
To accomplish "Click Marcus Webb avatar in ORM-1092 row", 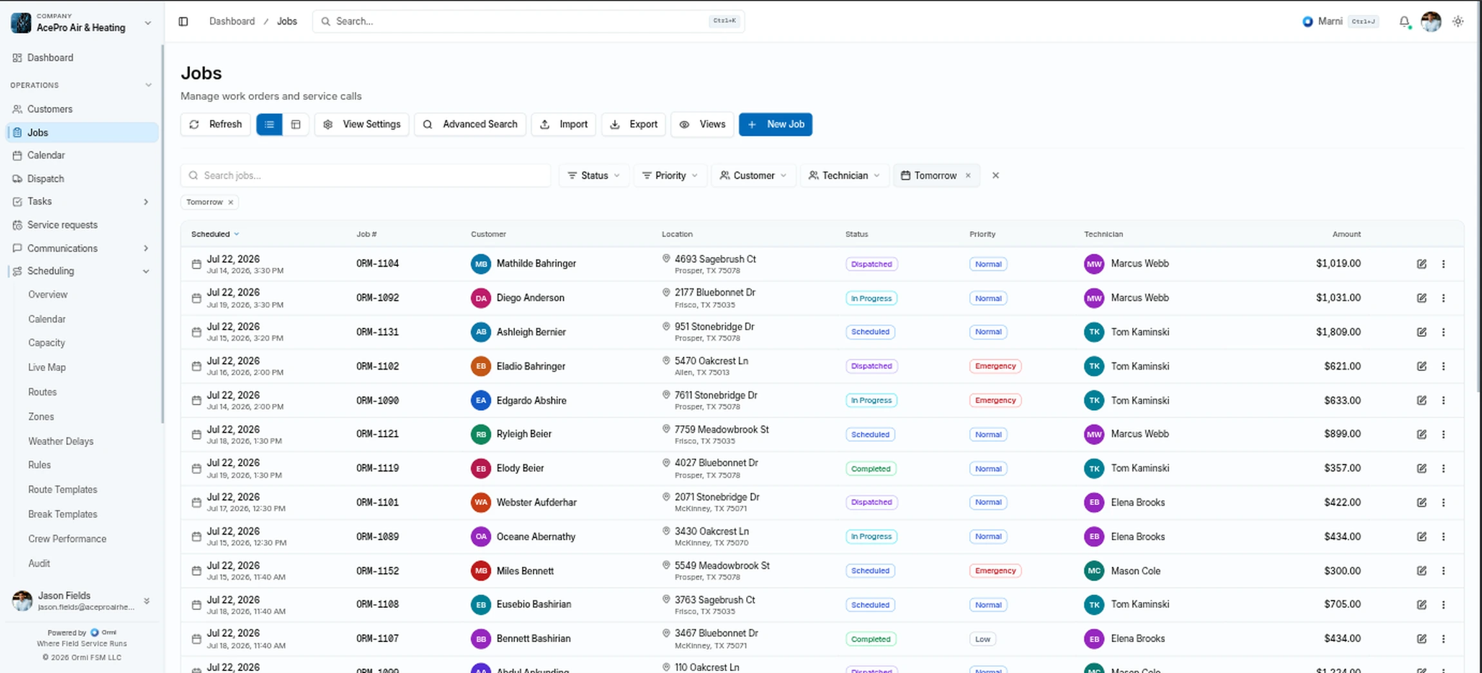I will 1093,298.
